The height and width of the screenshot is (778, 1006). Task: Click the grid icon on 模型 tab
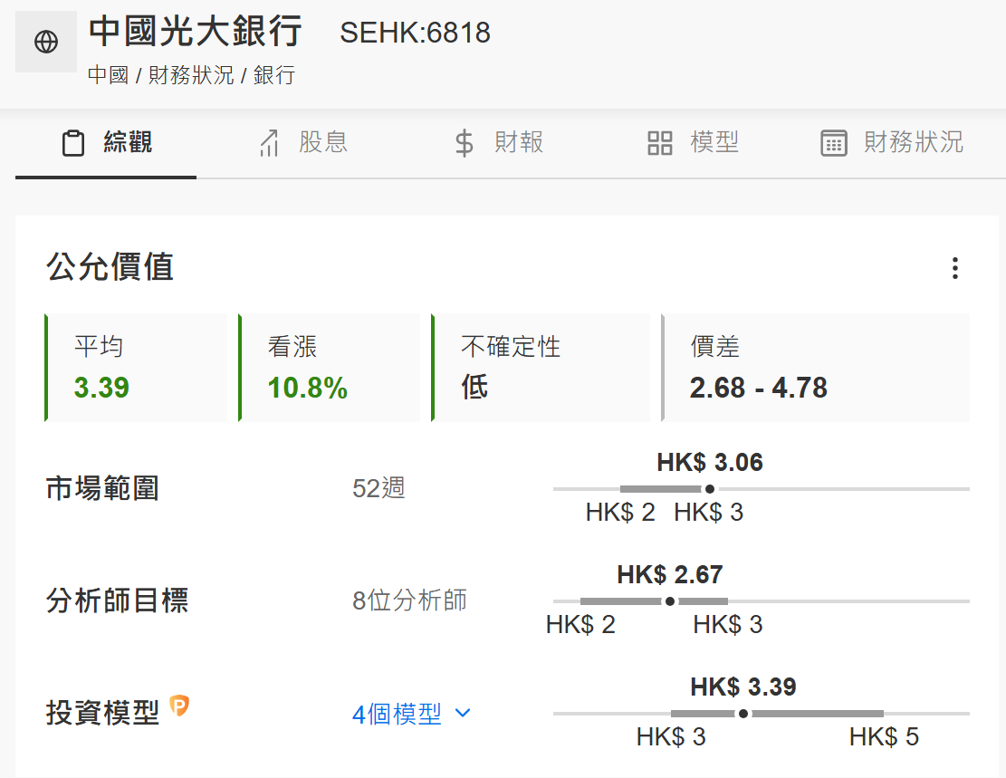click(x=660, y=143)
